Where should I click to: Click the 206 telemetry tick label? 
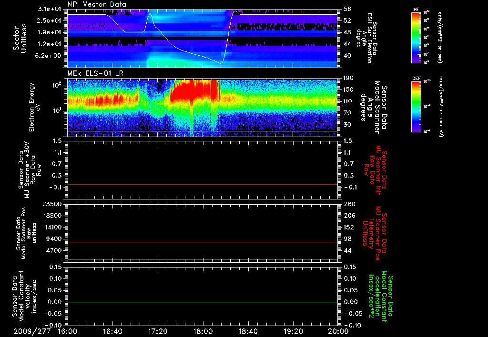pyautogui.click(x=349, y=216)
